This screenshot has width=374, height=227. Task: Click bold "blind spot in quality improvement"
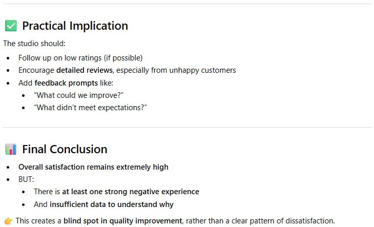coord(122,221)
